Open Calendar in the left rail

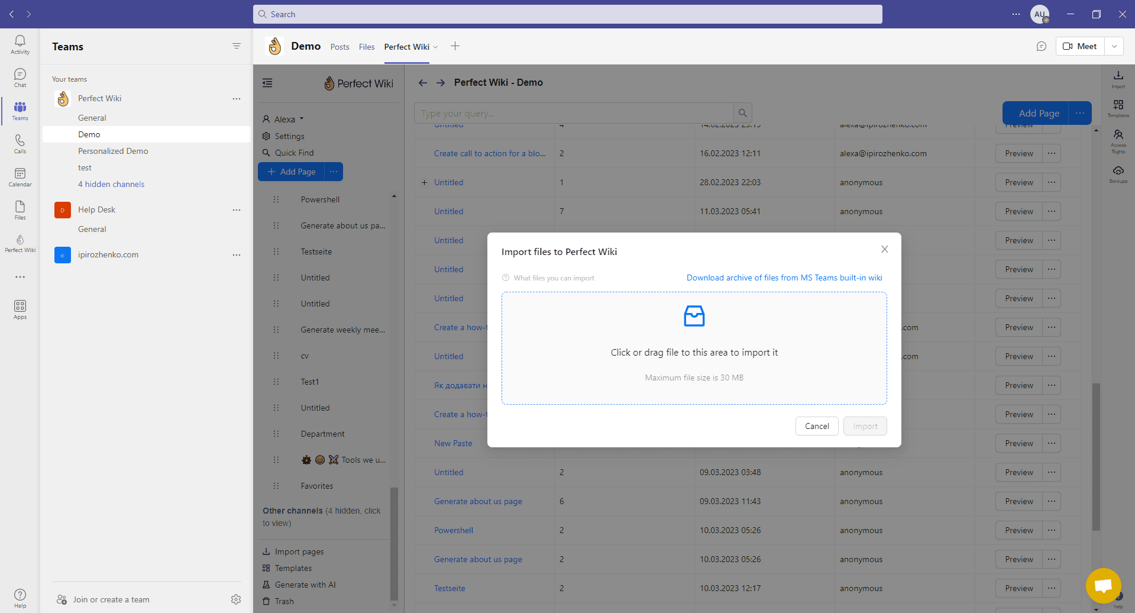(20, 177)
